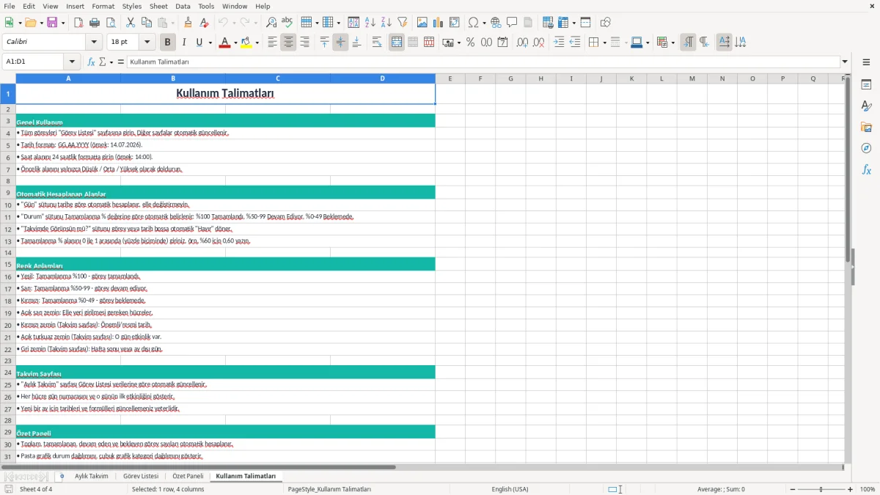
Task: Click Decrease Indent icon
Action: click(575, 43)
